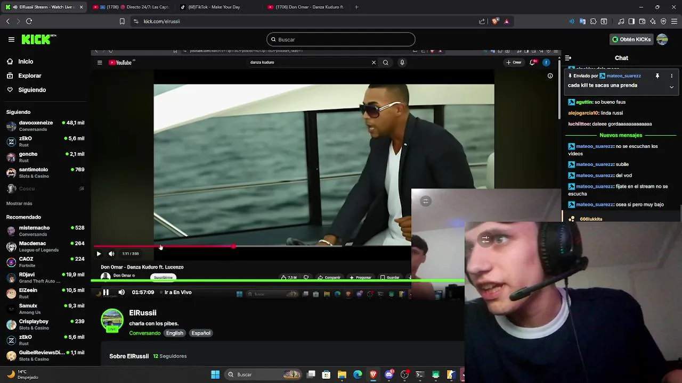The height and width of the screenshot is (383, 682).
Task: Open Microsoft Edge from the taskbar
Action: [358, 374]
